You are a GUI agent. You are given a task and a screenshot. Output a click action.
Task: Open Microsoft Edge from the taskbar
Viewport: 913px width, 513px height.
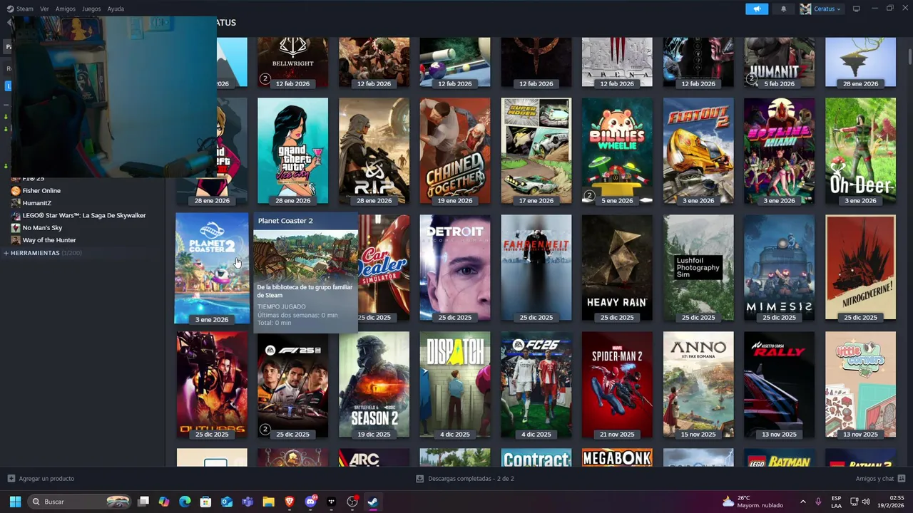point(185,502)
